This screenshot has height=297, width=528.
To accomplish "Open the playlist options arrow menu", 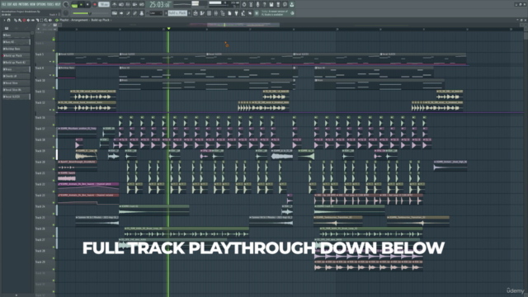I will point(4,20).
